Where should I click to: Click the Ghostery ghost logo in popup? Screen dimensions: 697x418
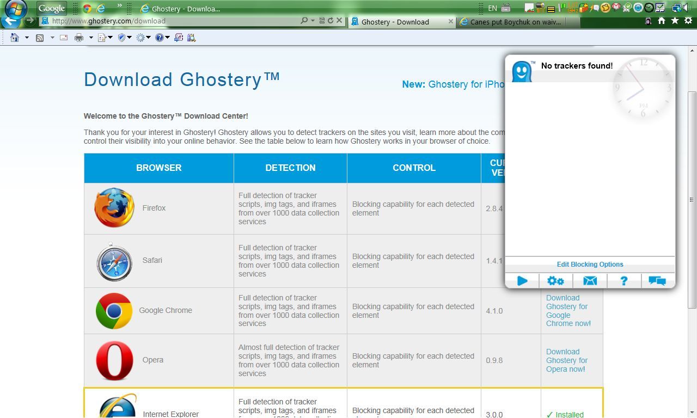(x=522, y=71)
